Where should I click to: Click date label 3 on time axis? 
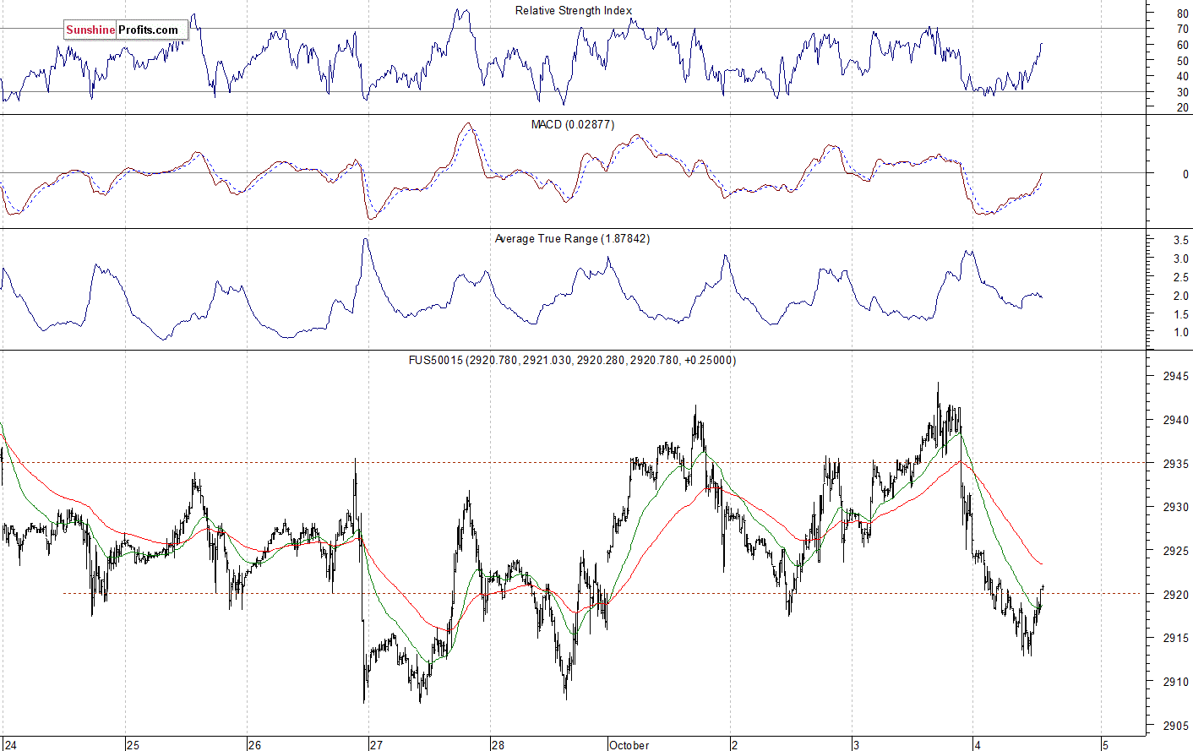(857, 745)
